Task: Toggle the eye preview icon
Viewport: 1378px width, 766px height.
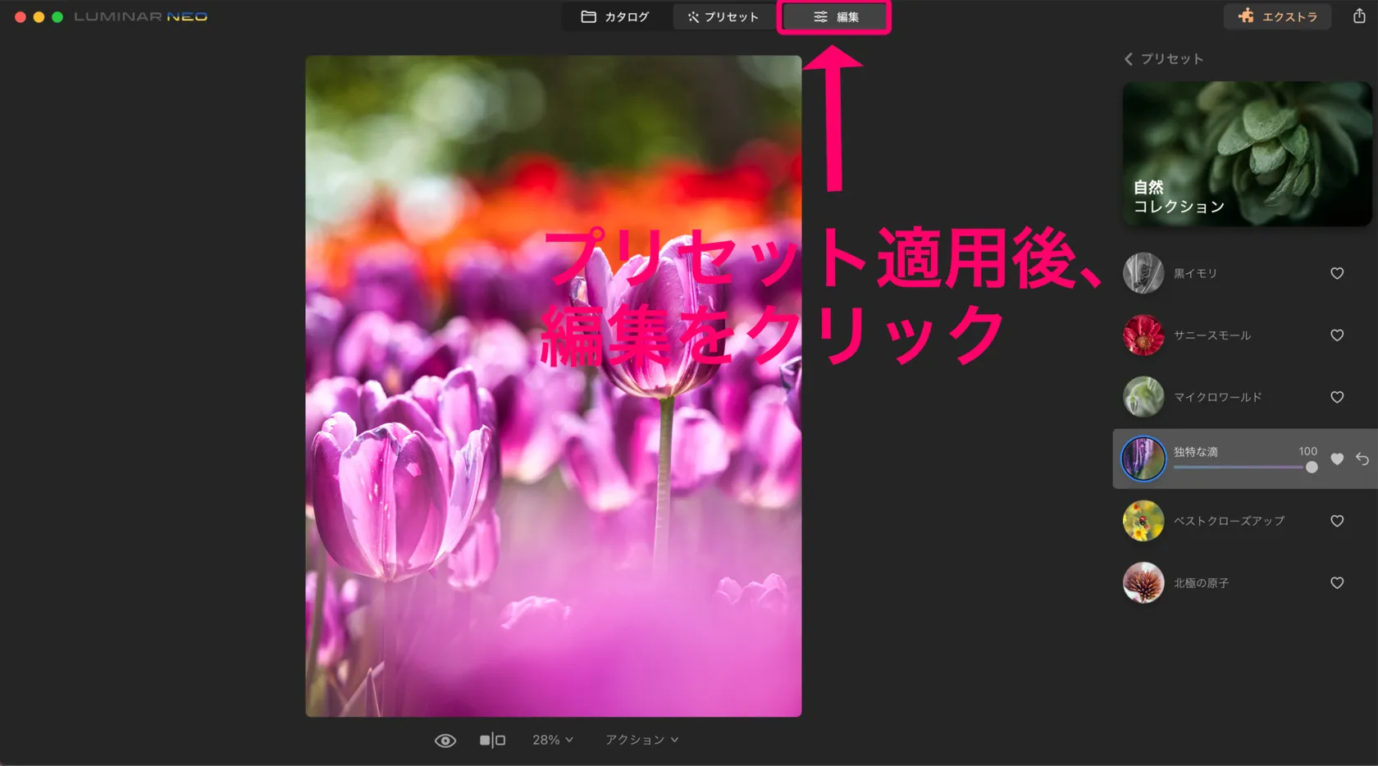Action: tap(445, 741)
